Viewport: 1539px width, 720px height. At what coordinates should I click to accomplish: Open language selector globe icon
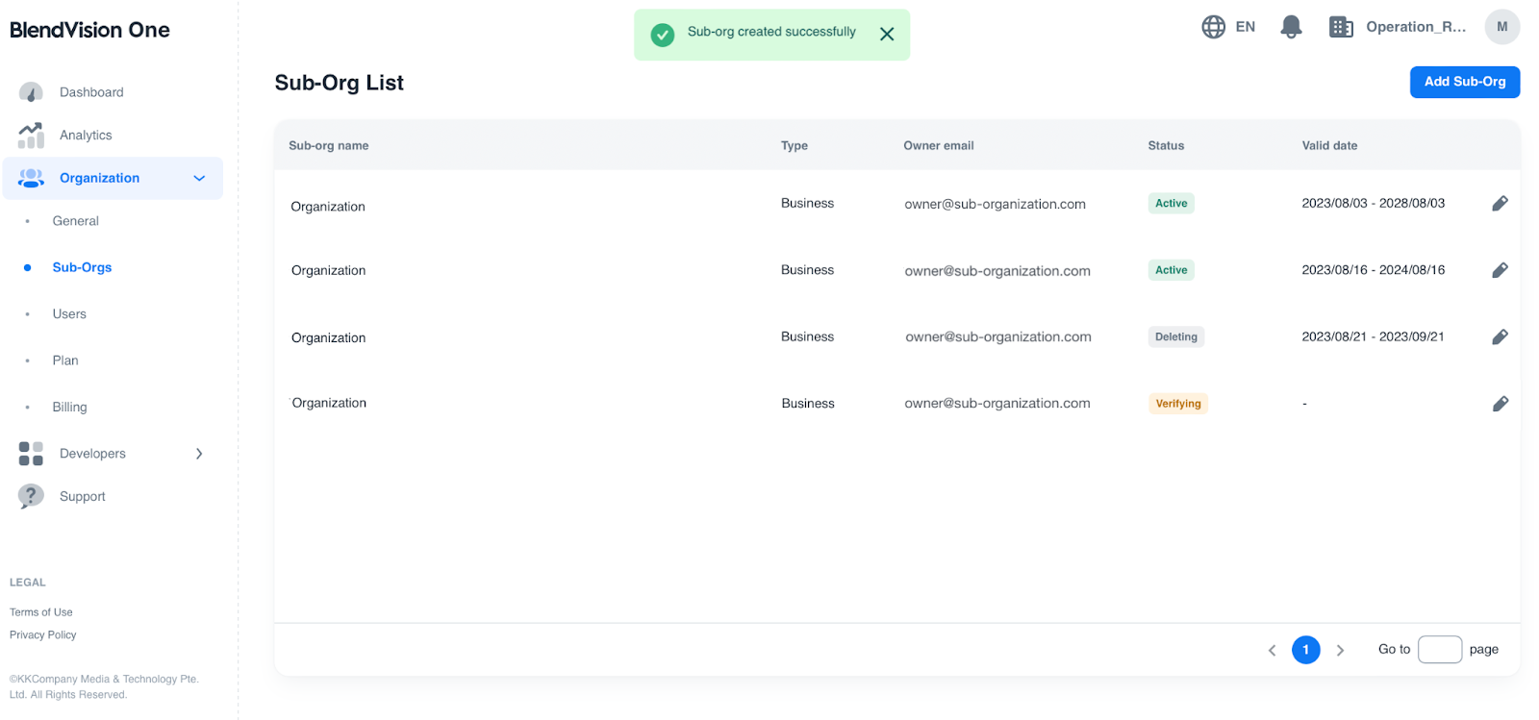[1213, 27]
